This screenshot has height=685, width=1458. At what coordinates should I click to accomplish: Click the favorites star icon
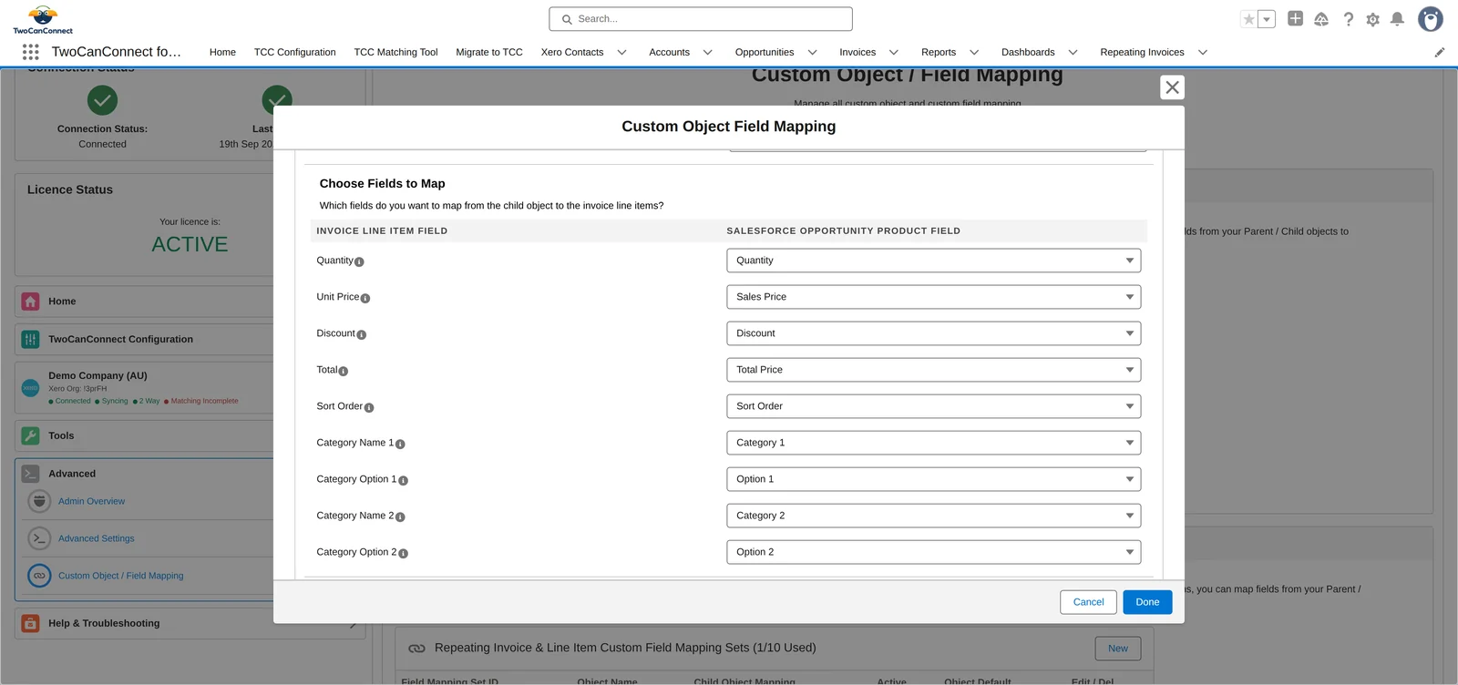coord(1249,19)
